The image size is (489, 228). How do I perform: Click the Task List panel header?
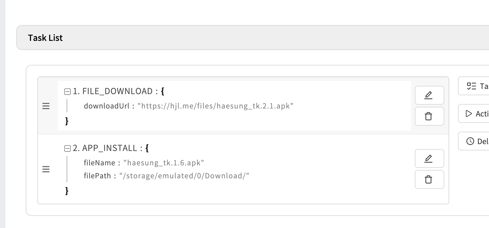point(45,38)
